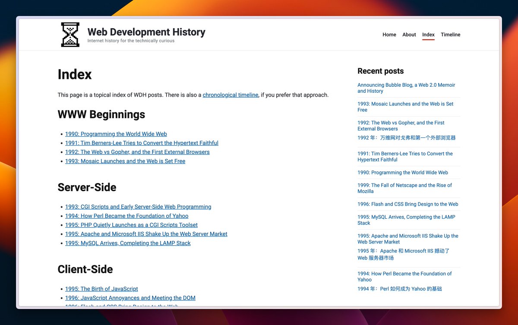Open 1999: The Fall of Netscape post
The height and width of the screenshot is (325, 518).
click(x=404, y=188)
